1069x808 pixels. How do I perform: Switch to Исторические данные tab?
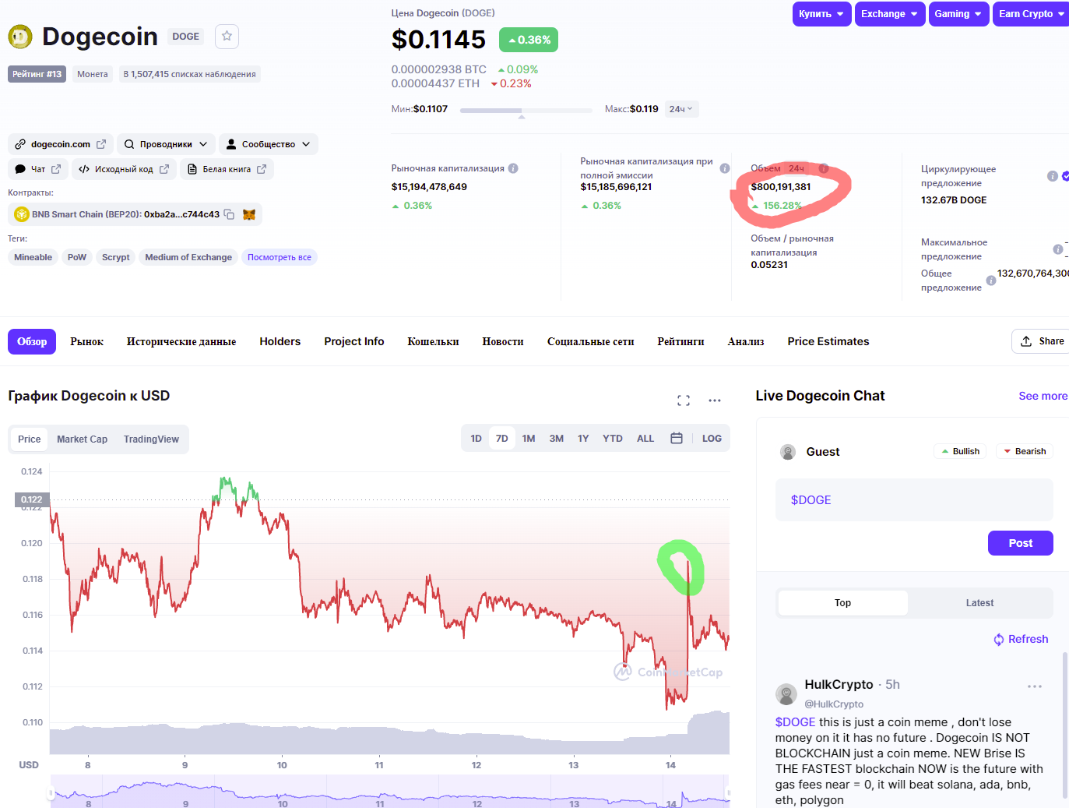pyautogui.click(x=181, y=341)
